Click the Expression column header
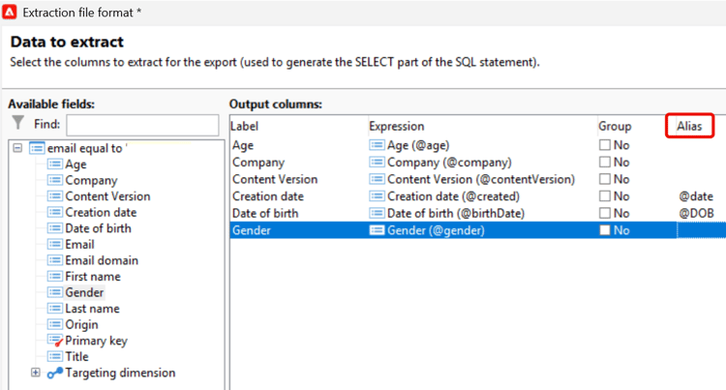726x390 pixels. [396, 126]
